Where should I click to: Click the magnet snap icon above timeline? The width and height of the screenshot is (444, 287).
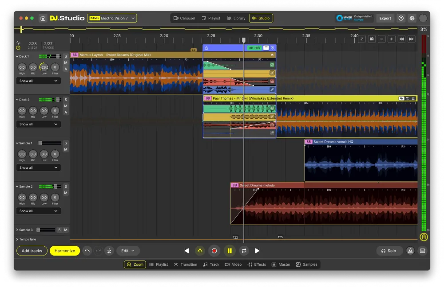(x=372, y=39)
